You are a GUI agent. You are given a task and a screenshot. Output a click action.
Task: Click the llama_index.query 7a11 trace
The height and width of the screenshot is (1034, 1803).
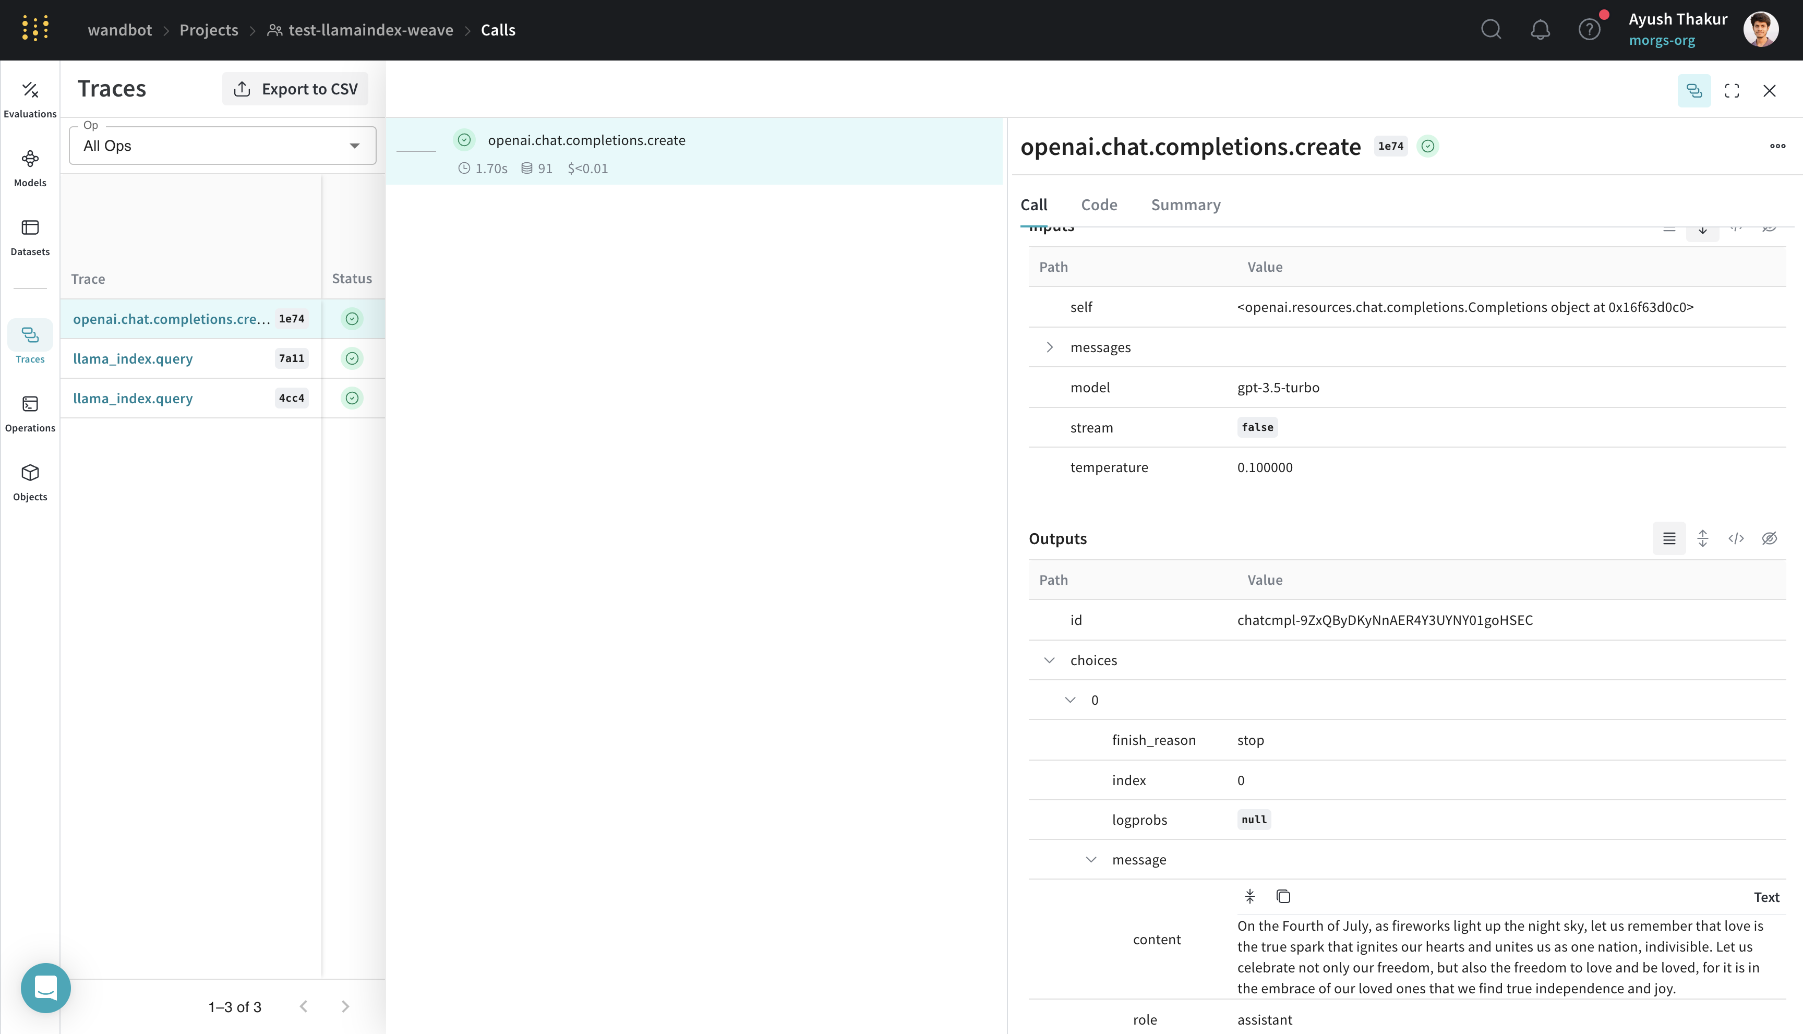pyautogui.click(x=133, y=358)
